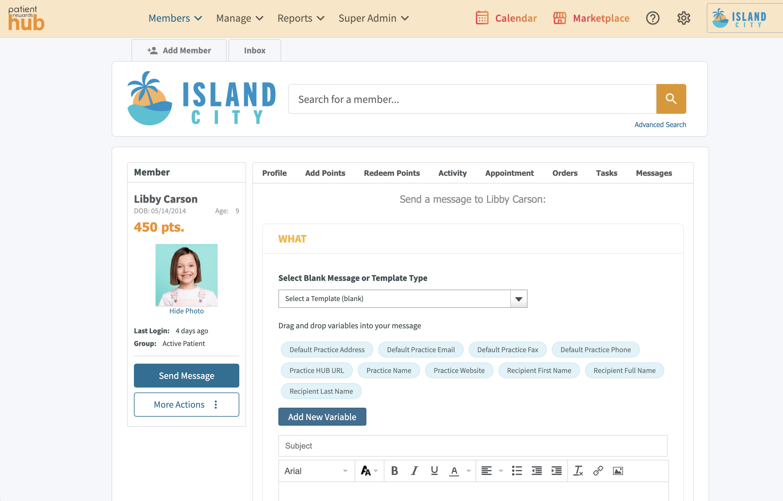The width and height of the screenshot is (783, 501).
Task: Open settings gear icon
Action: pos(683,18)
